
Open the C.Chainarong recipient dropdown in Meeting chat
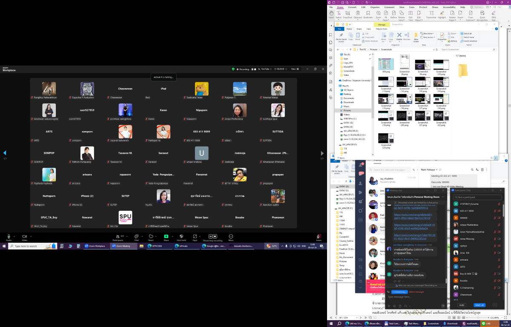tap(399, 292)
